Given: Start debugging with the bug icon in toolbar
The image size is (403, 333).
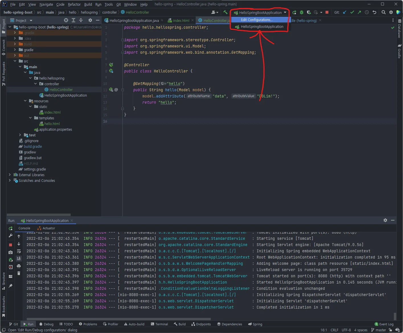Looking at the screenshot, I should (x=301, y=12).
